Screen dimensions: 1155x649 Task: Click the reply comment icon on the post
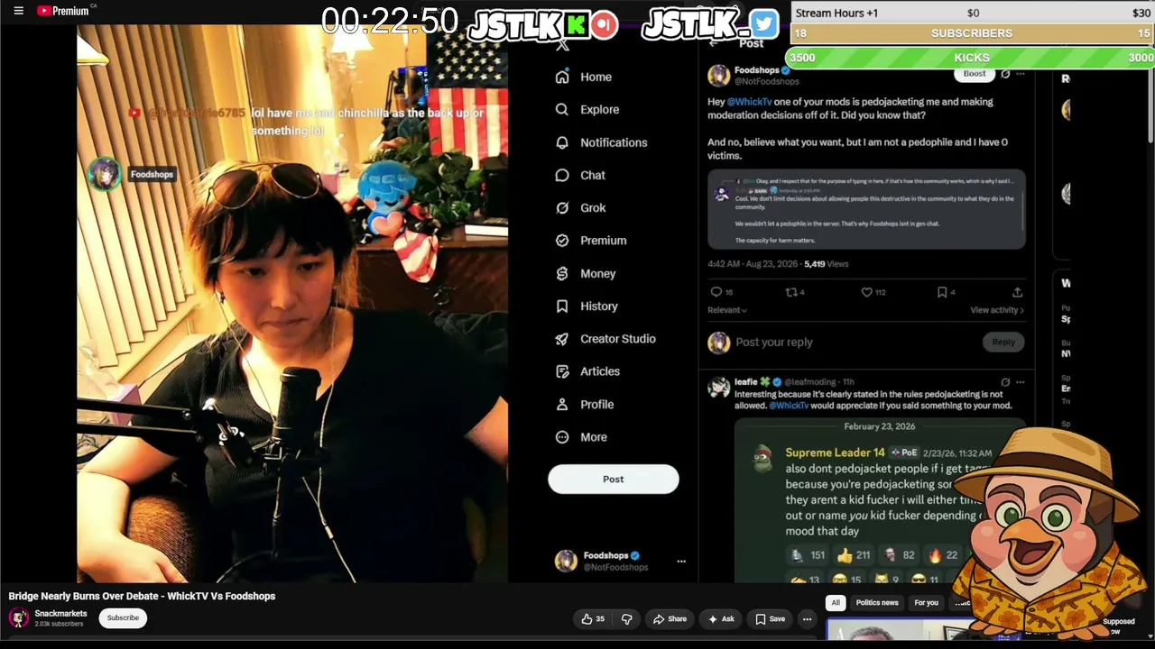click(x=716, y=292)
